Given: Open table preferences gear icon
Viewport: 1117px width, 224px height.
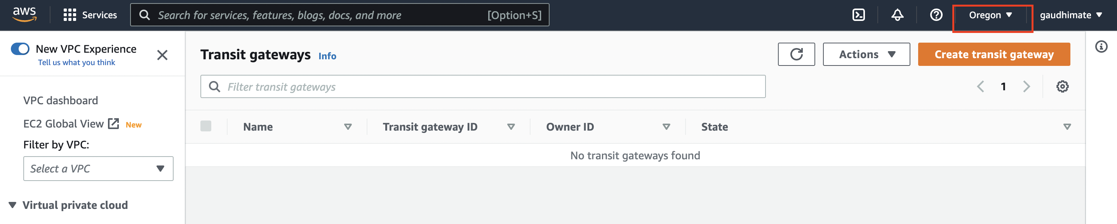Looking at the screenshot, I should [x=1062, y=86].
